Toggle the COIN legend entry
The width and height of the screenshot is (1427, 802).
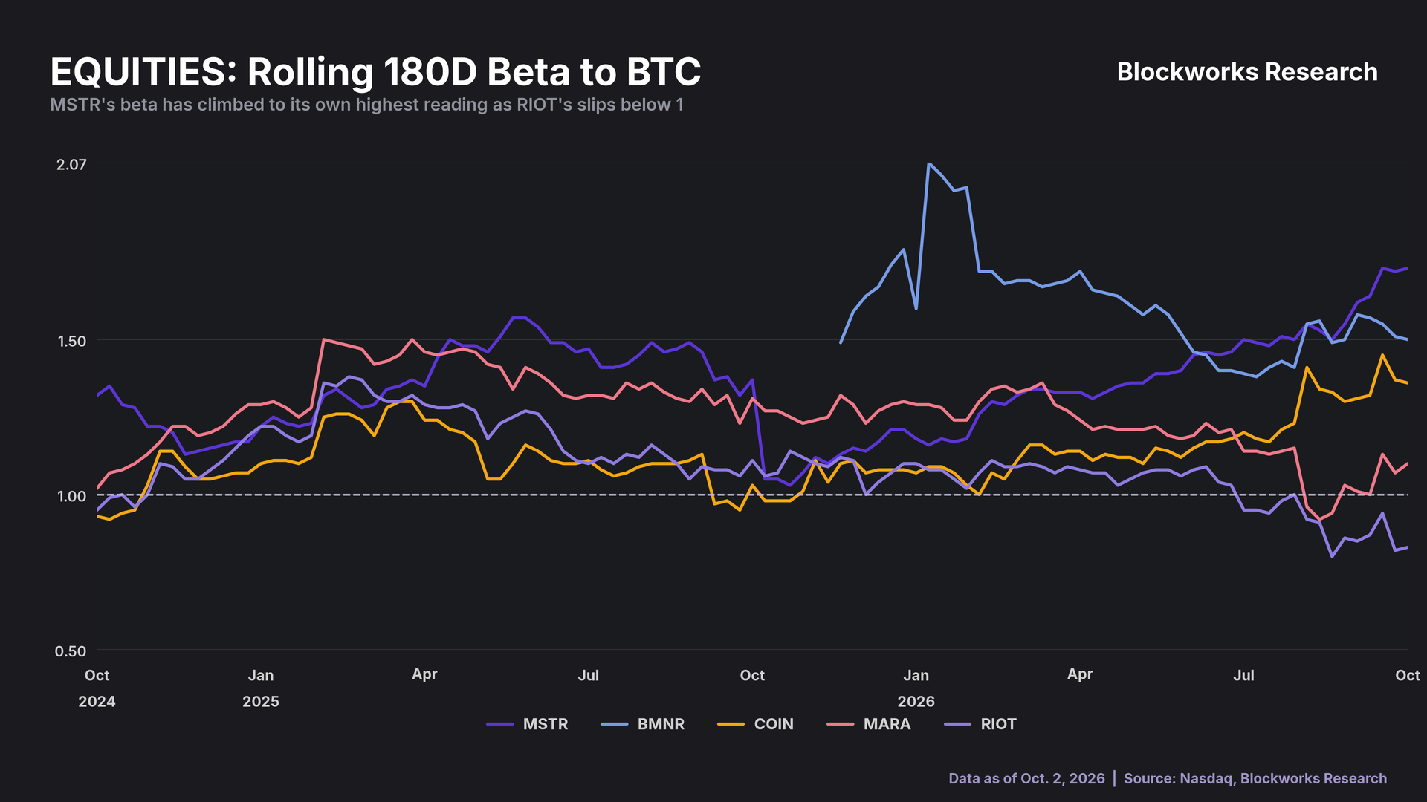pyautogui.click(x=756, y=724)
